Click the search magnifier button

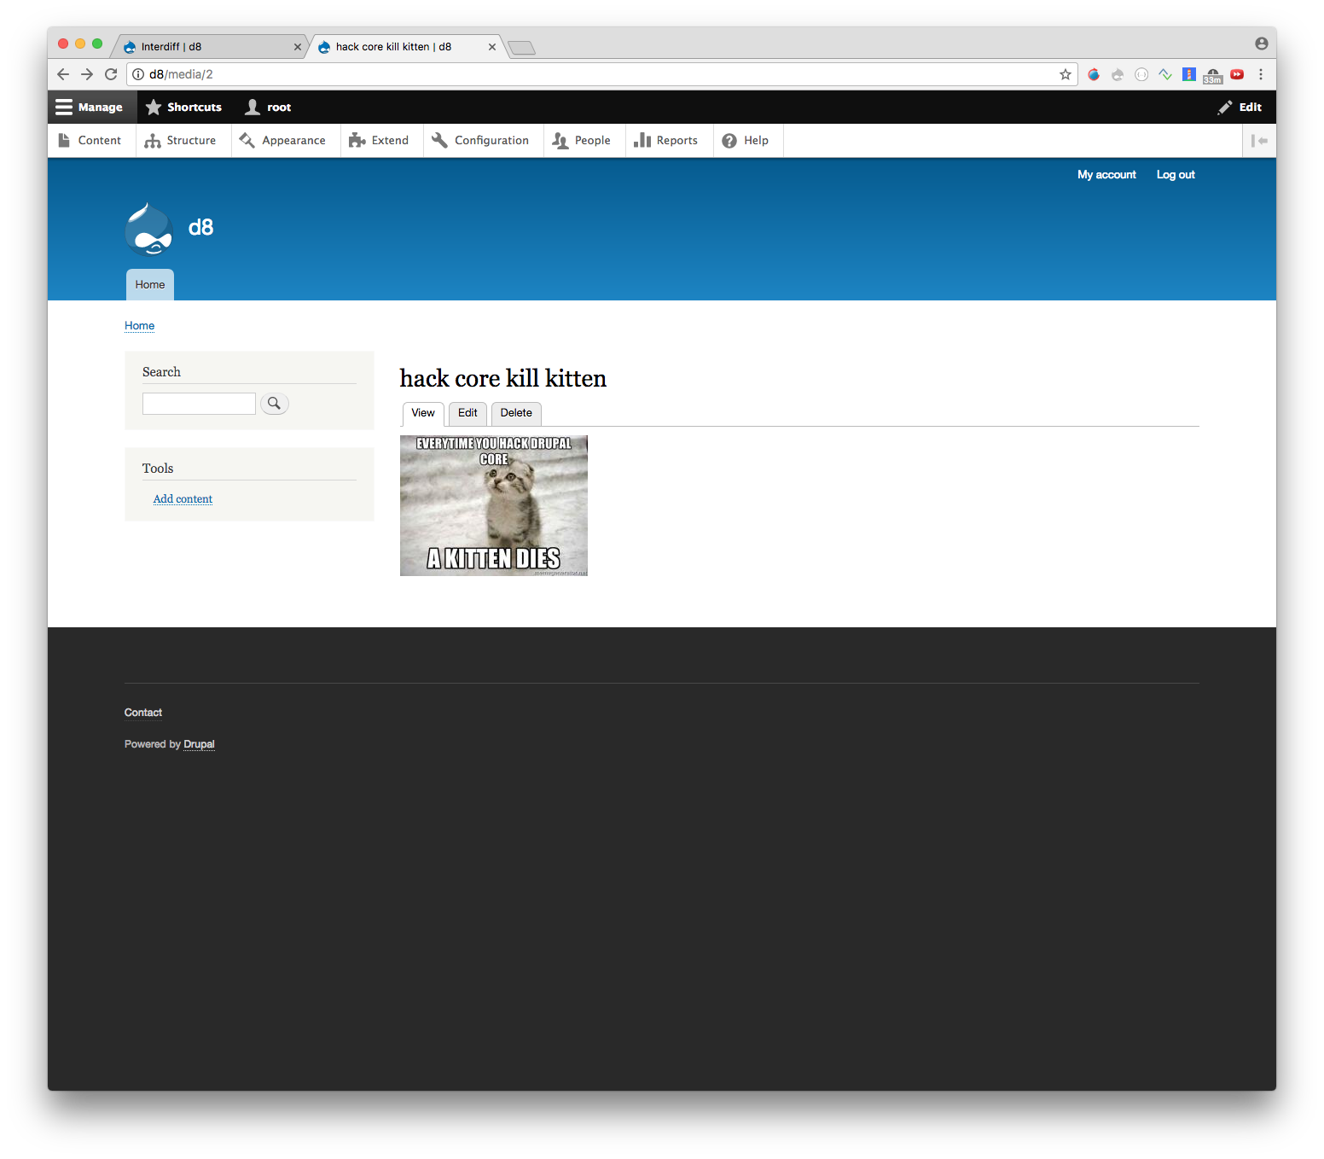click(x=274, y=403)
